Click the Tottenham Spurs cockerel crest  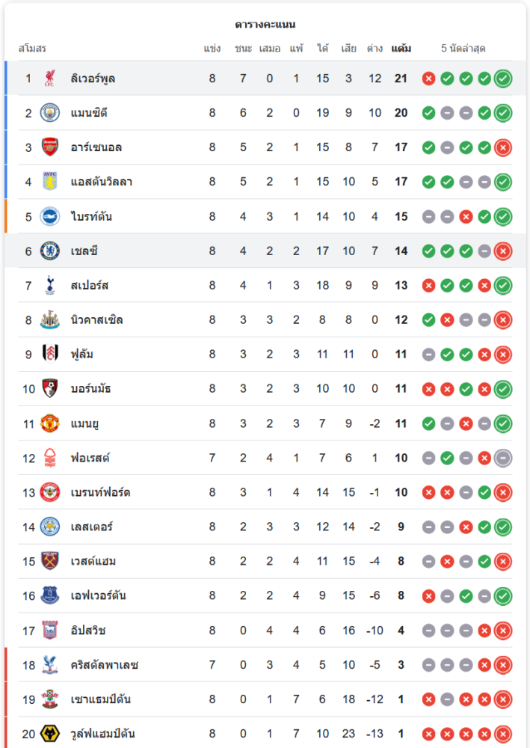pyautogui.click(x=50, y=285)
